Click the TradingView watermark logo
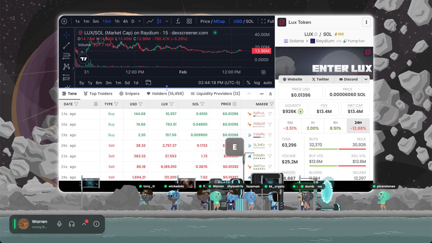 point(83,58)
